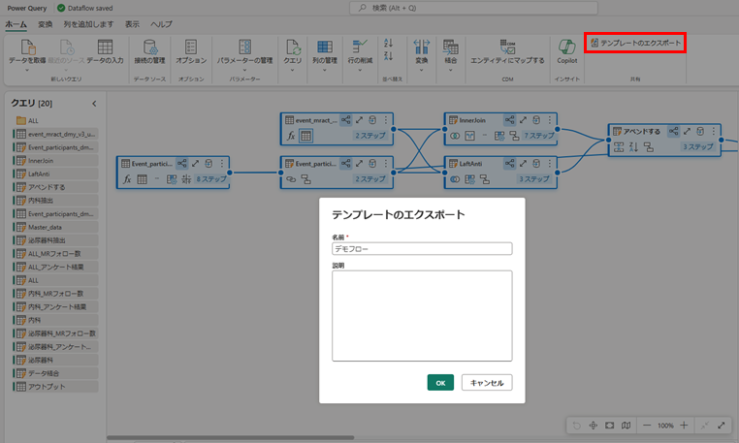This screenshot has width=739, height=443.
Task: Select the データ結合 query
Action: click(55, 374)
